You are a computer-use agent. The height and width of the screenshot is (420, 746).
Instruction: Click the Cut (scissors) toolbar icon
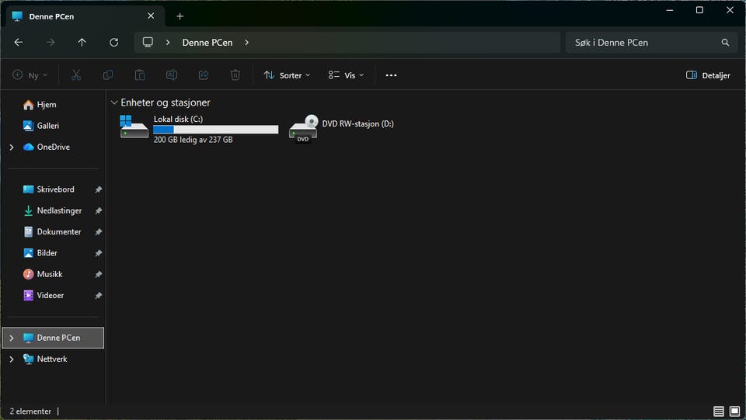[x=76, y=75]
